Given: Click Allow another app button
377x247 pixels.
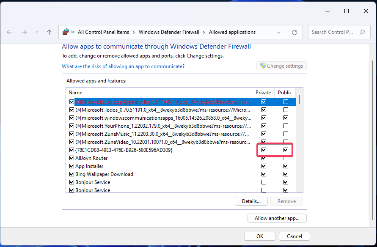Looking at the screenshot, I should click(277, 218).
